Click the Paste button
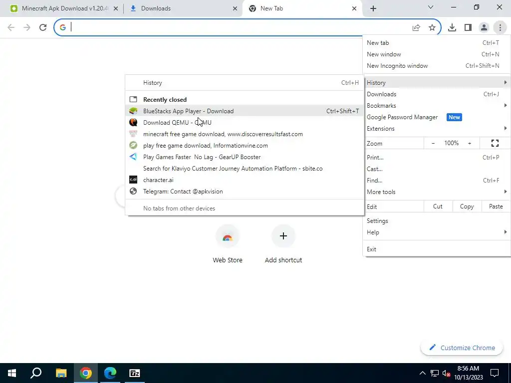511x383 pixels. (496, 206)
